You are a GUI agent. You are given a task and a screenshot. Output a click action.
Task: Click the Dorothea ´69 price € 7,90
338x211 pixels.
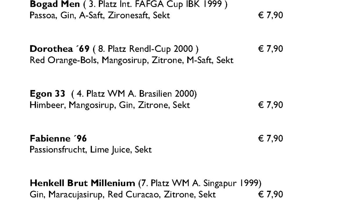point(270,49)
